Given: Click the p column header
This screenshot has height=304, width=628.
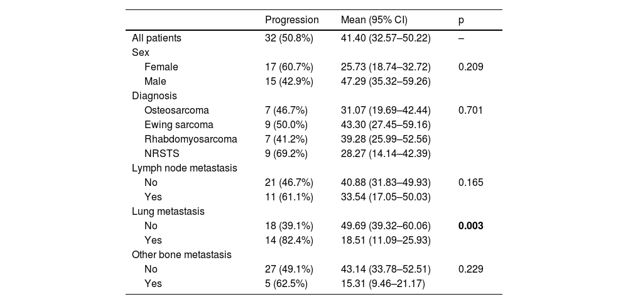Looking at the screenshot, I should pyautogui.click(x=462, y=19).
